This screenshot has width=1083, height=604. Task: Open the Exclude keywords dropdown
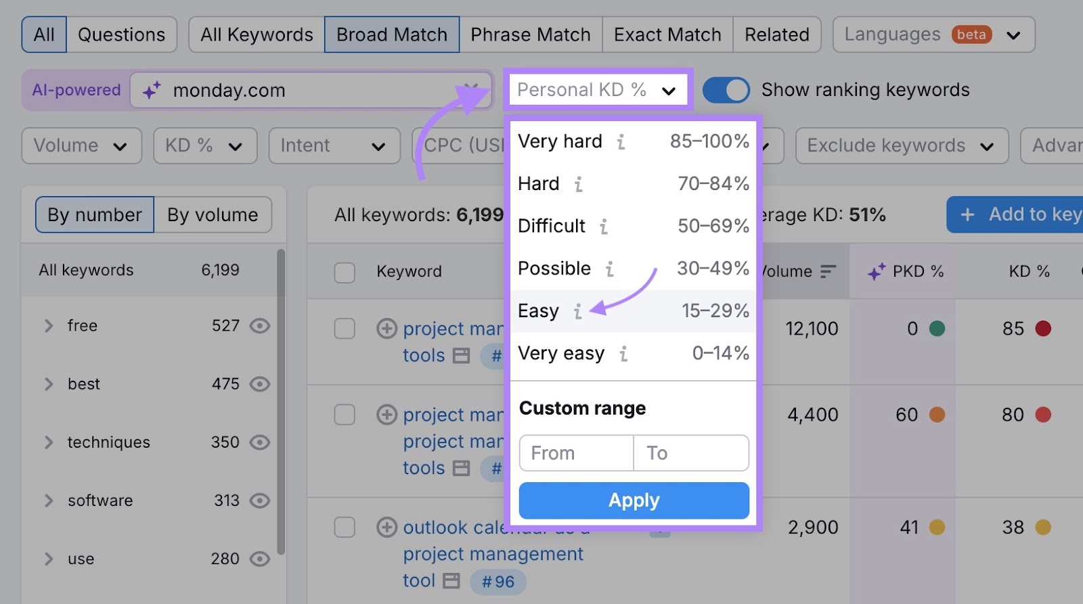click(901, 145)
